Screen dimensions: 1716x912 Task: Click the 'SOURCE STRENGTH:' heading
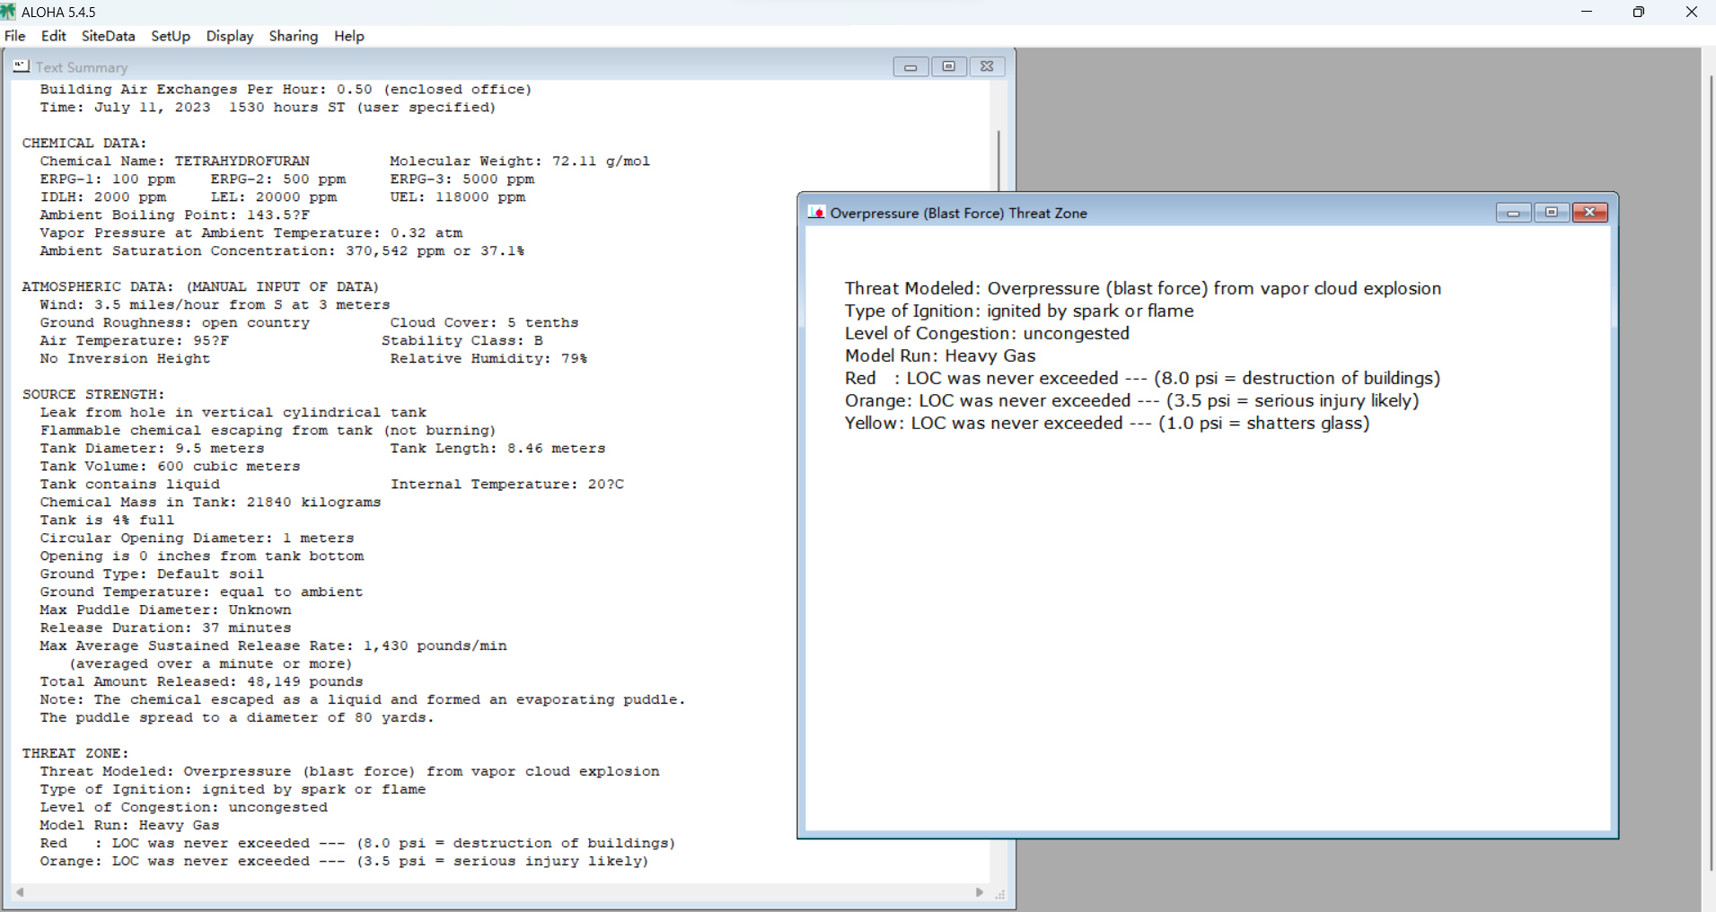point(93,394)
